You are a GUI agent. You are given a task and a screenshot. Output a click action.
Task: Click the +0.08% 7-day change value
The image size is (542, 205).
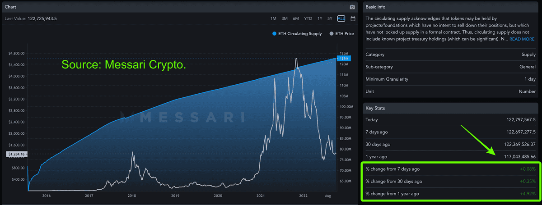pyautogui.click(x=528, y=169)
